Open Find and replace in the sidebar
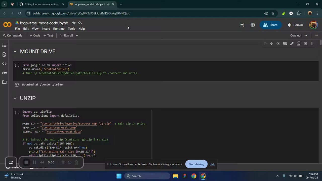 (x=4, y=55)
